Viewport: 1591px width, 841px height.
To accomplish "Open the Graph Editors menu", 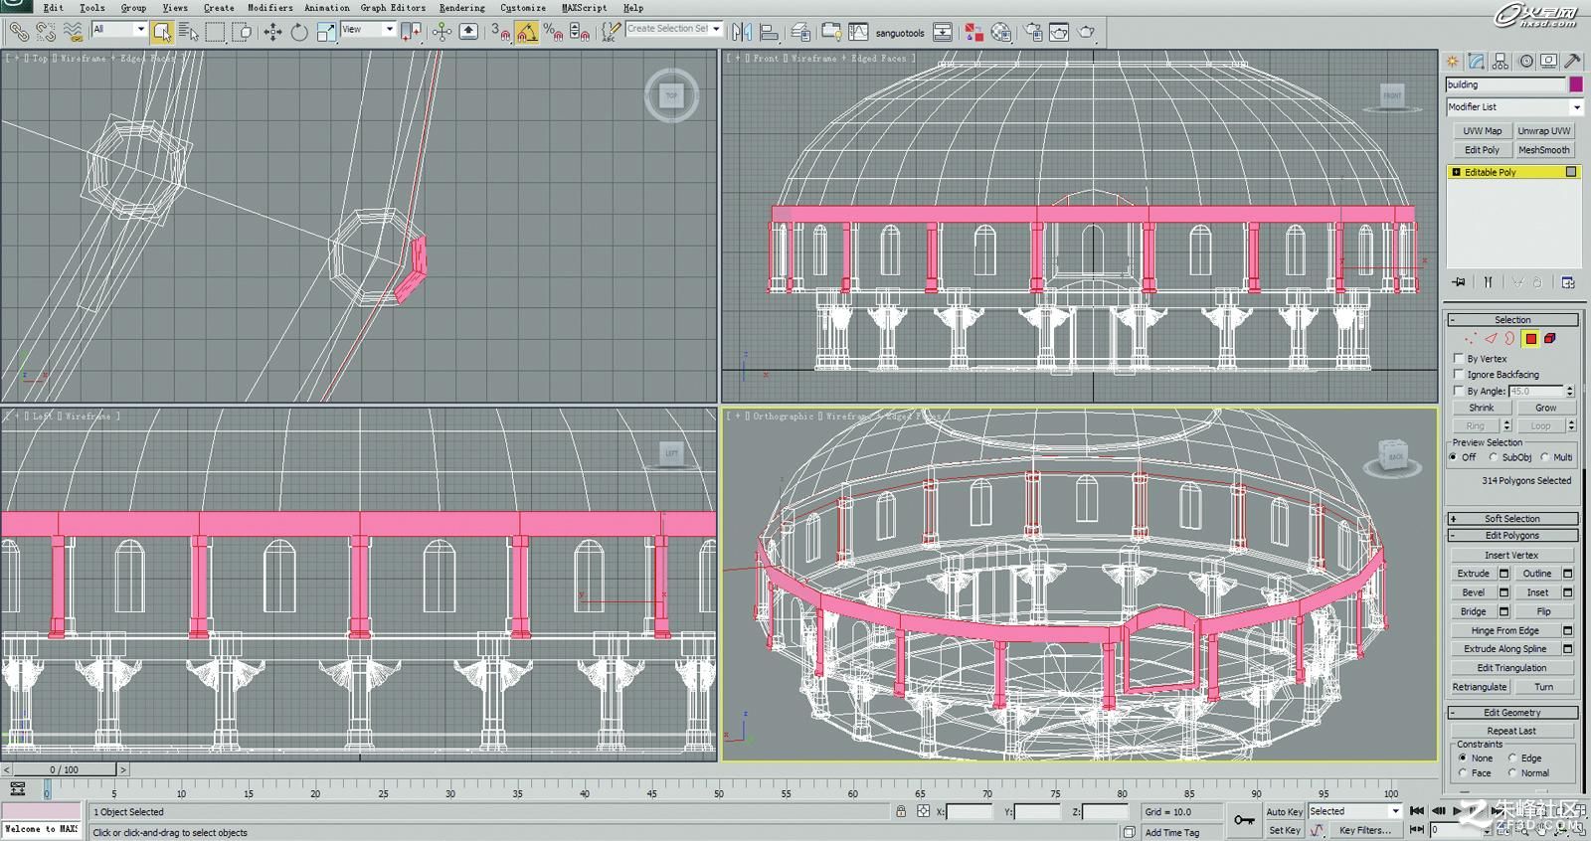I will click(393, 8).
